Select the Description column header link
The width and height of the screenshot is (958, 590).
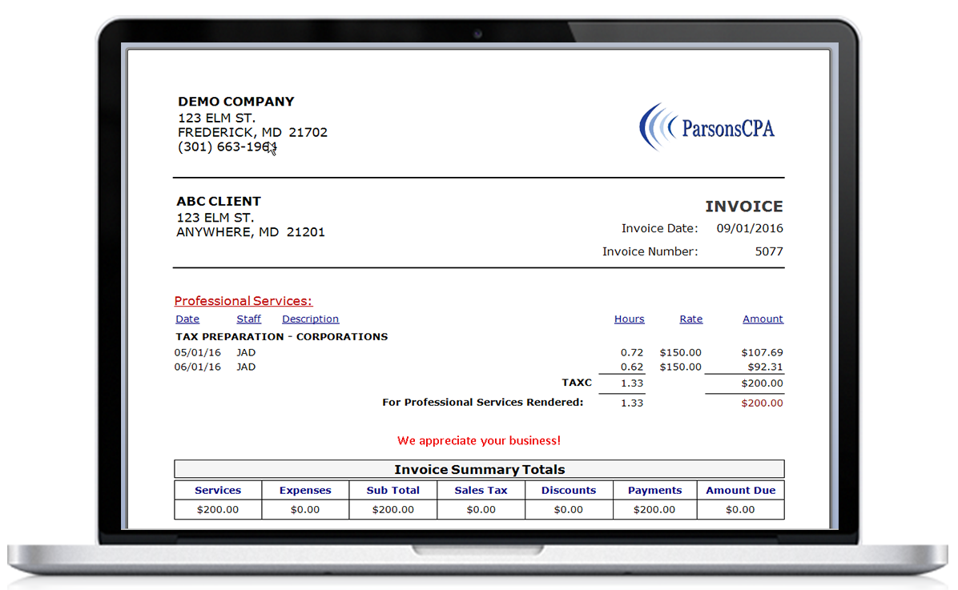(310, 319)
